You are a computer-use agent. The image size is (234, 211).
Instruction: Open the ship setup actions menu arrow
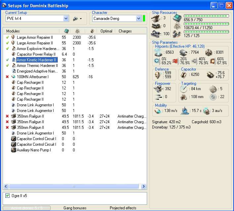coord(81,19)
